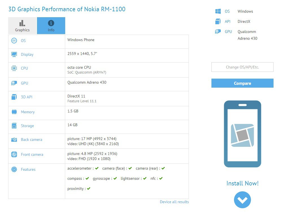This screenshot has height=215, width=282.
Task: Click the Windows logo icon in sidebar
Action: click(x=218, y=11)
